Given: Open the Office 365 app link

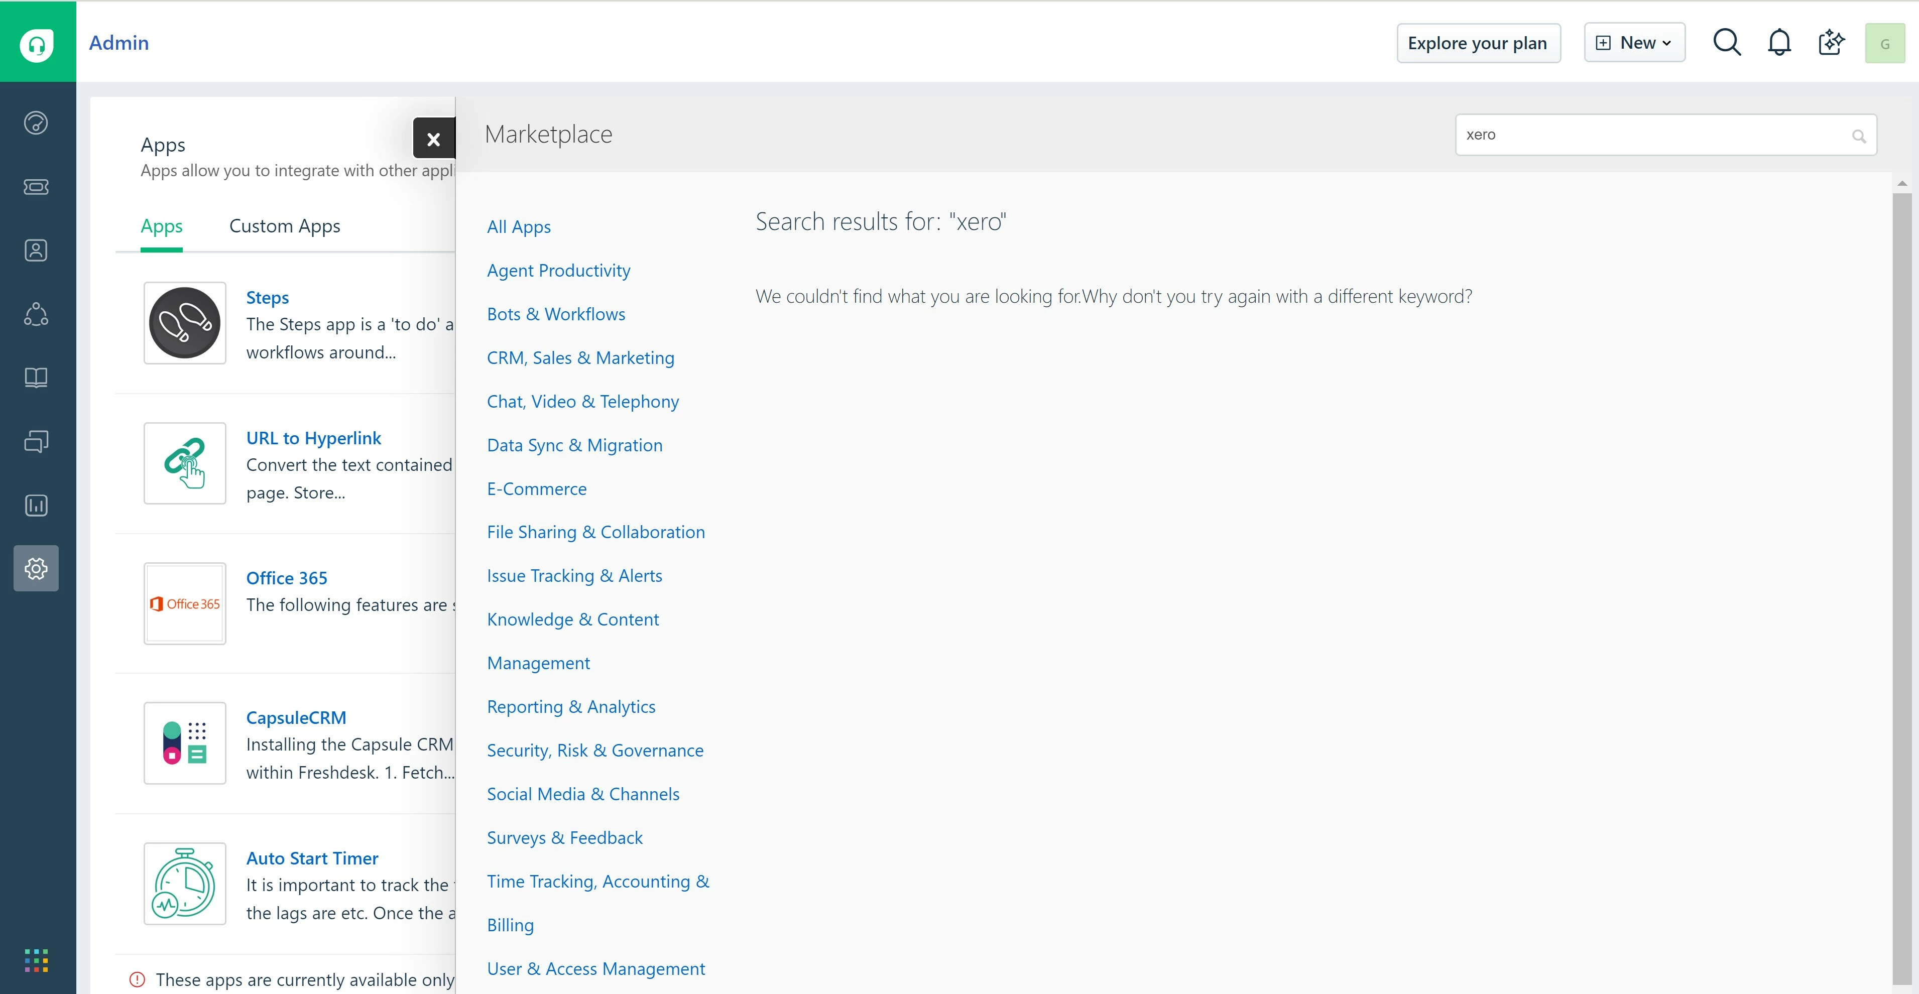Looking at the screenshot, I should pos(287,578).
